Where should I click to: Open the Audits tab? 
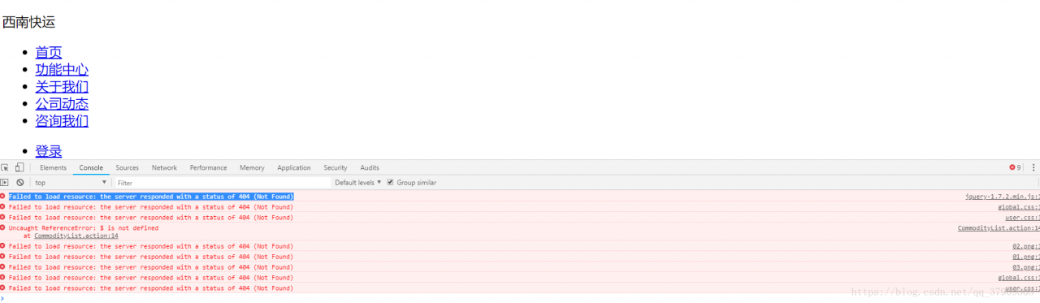pyautogui.click(x=370, y=167)
